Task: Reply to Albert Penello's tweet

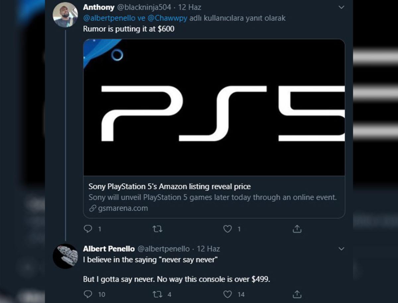Action: click(87, 294)
